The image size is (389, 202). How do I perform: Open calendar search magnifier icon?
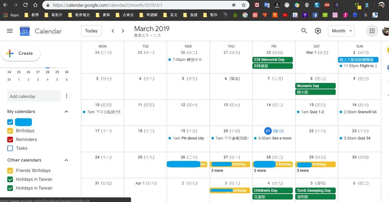pyautogui.click(x=304, y=31)
